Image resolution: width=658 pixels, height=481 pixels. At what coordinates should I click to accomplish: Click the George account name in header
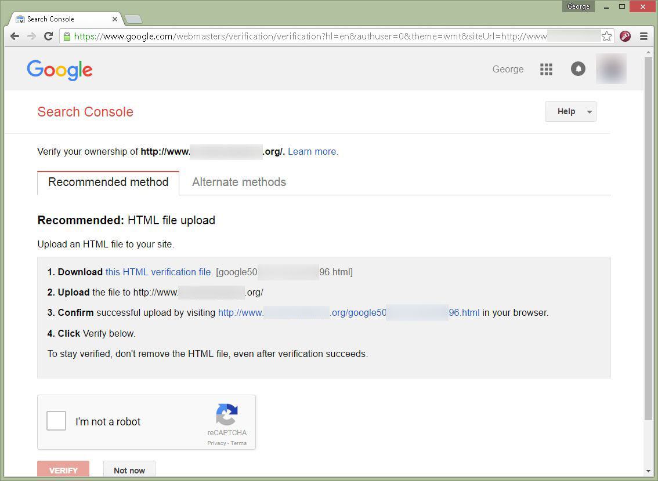508,69
